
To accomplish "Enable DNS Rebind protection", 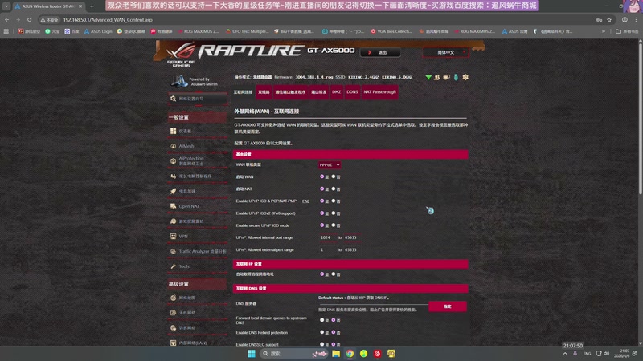I will pyautogui.click(x=322, y=332).
